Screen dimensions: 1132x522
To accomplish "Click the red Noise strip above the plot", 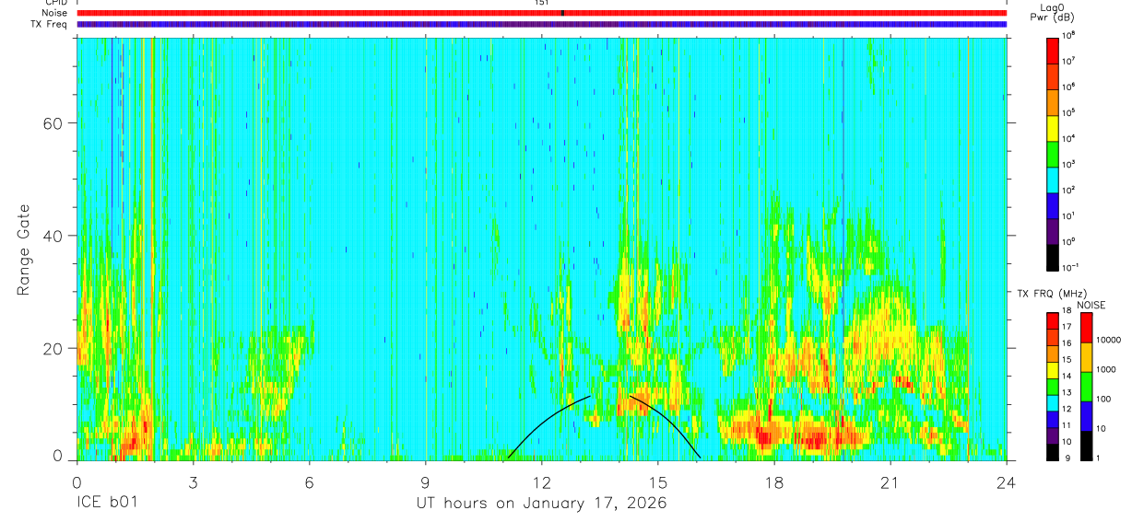I will click(542, 13).
